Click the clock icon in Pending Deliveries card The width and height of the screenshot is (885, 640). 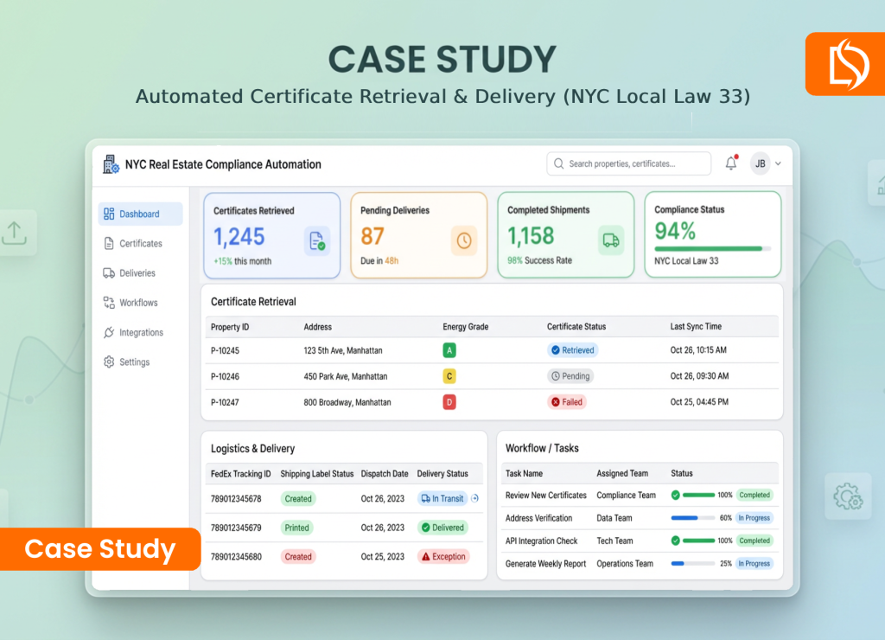(464, 241)
